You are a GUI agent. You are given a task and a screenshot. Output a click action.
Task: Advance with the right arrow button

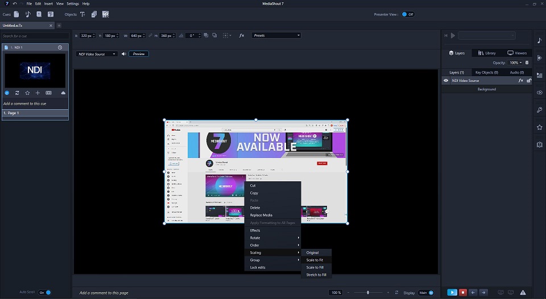483,293
